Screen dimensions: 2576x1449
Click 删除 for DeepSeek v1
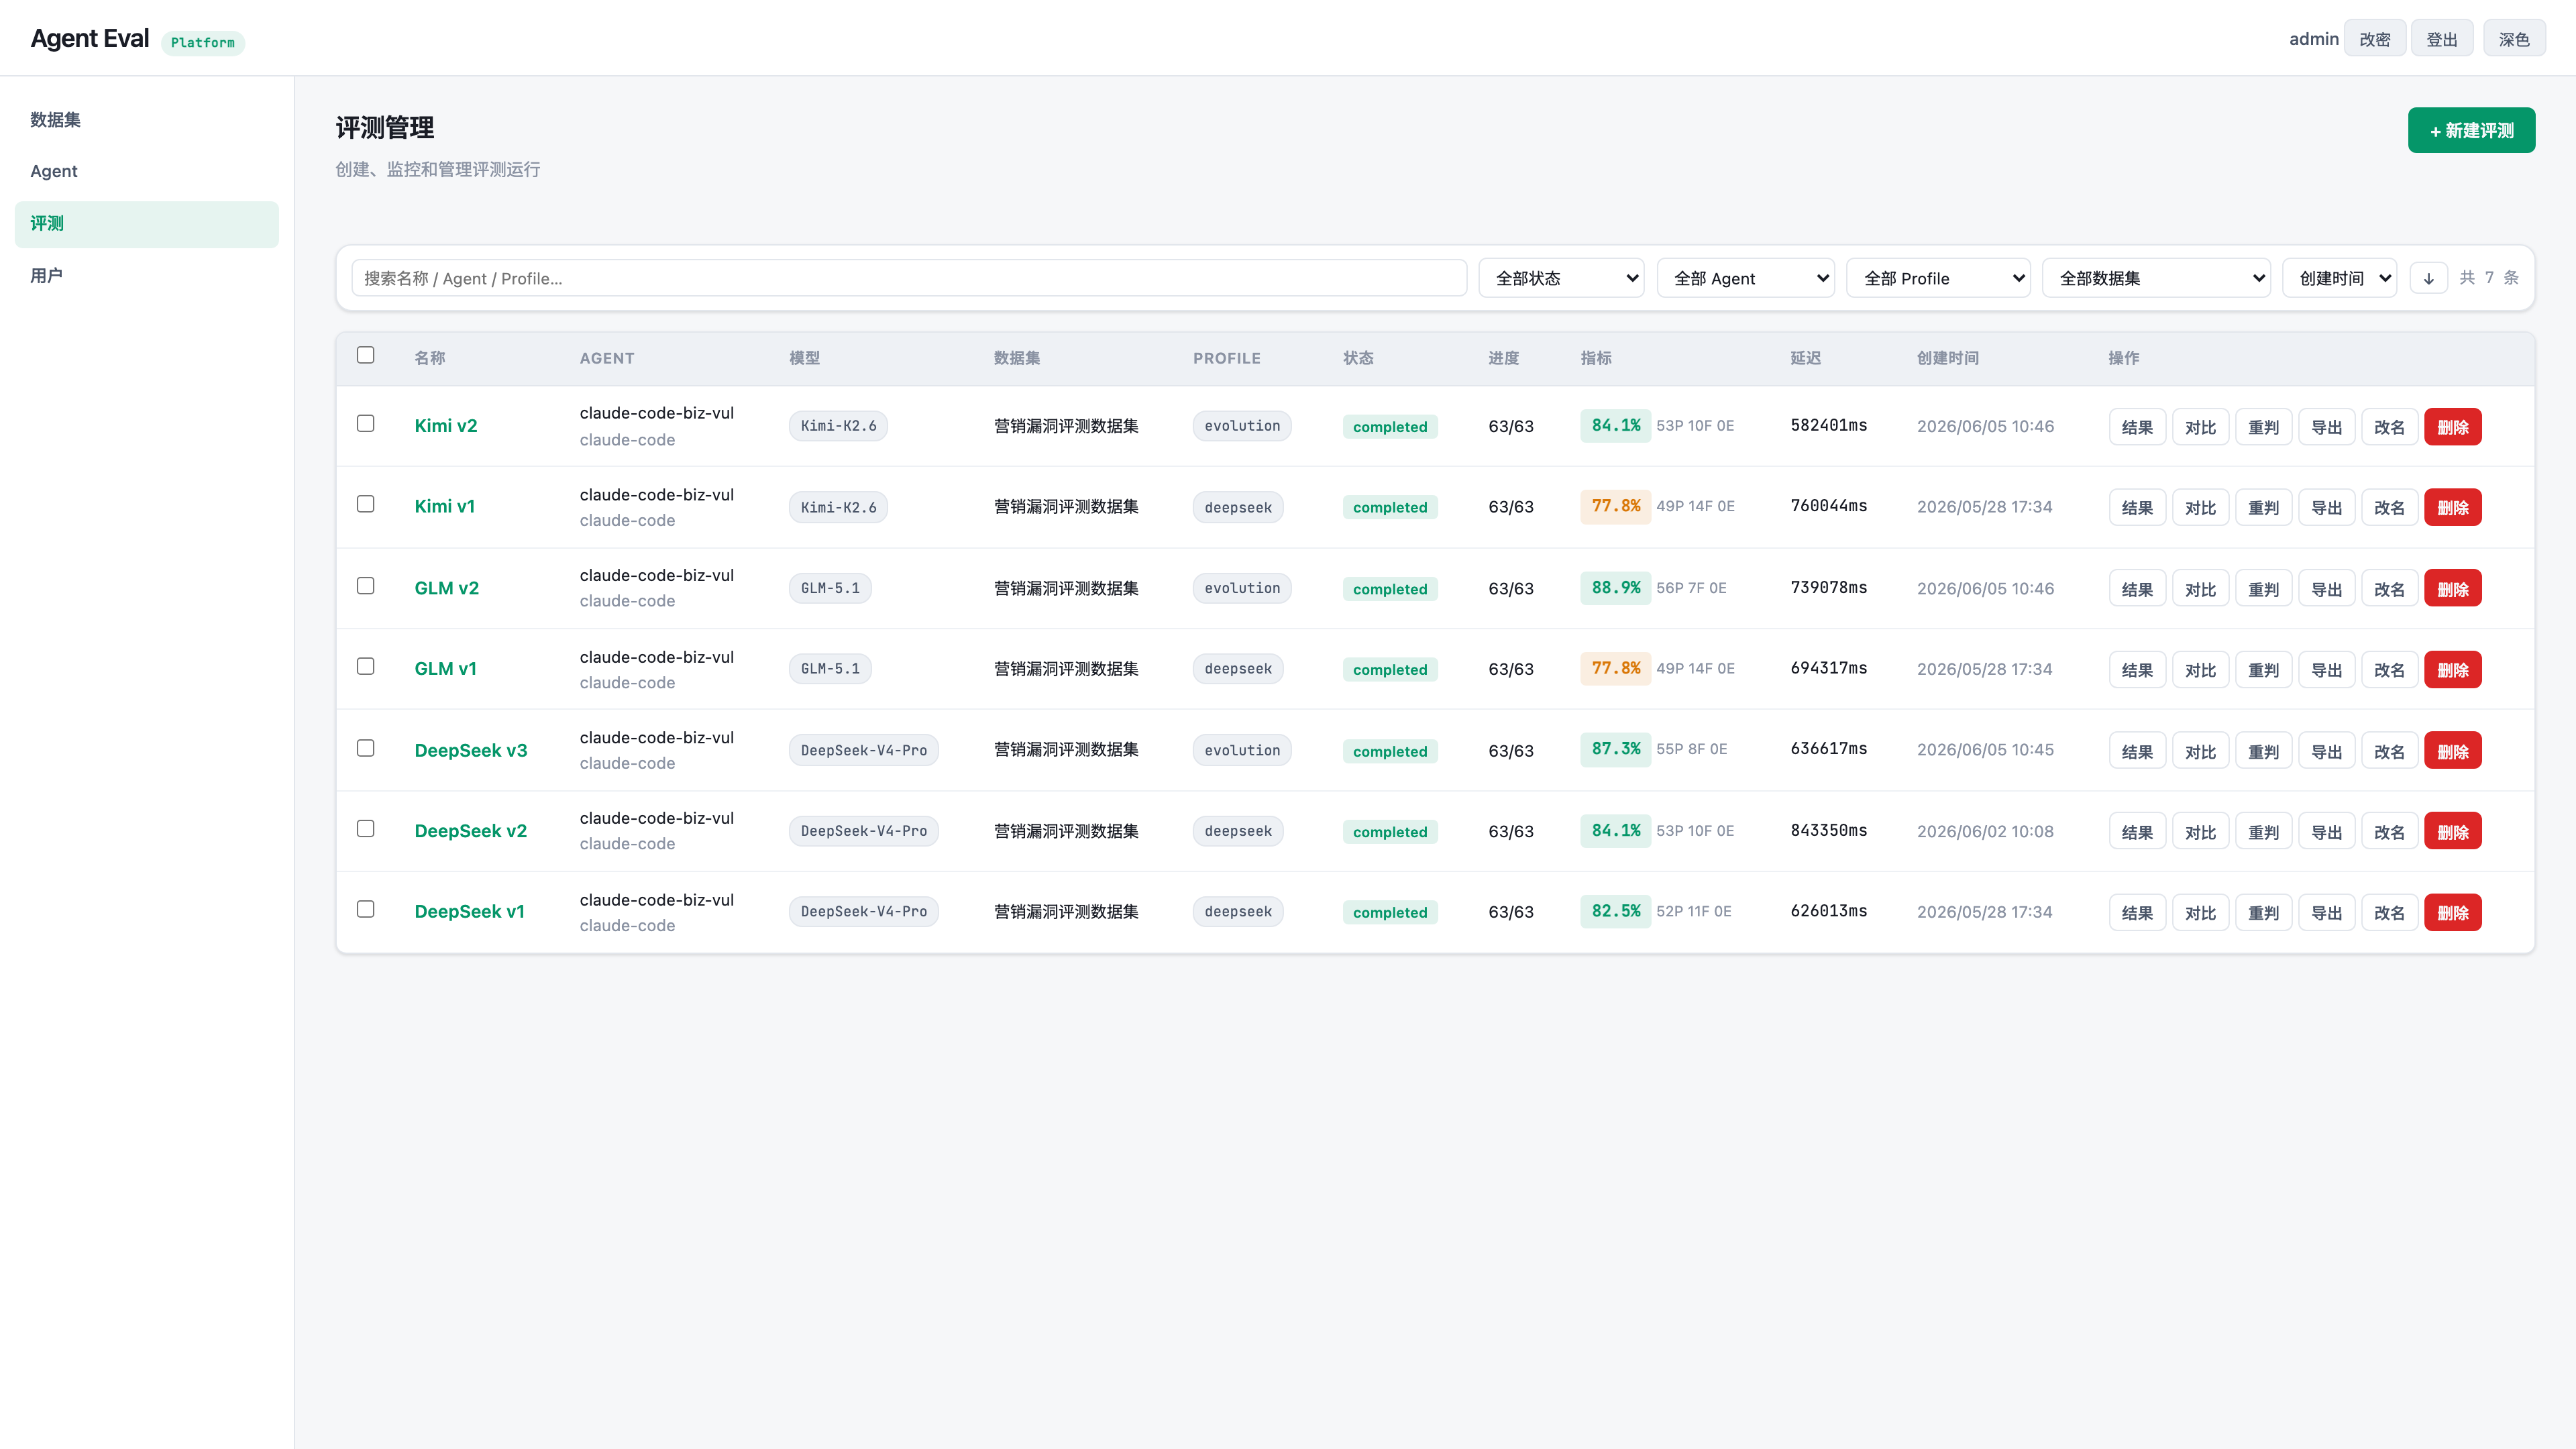(2453, 913)
